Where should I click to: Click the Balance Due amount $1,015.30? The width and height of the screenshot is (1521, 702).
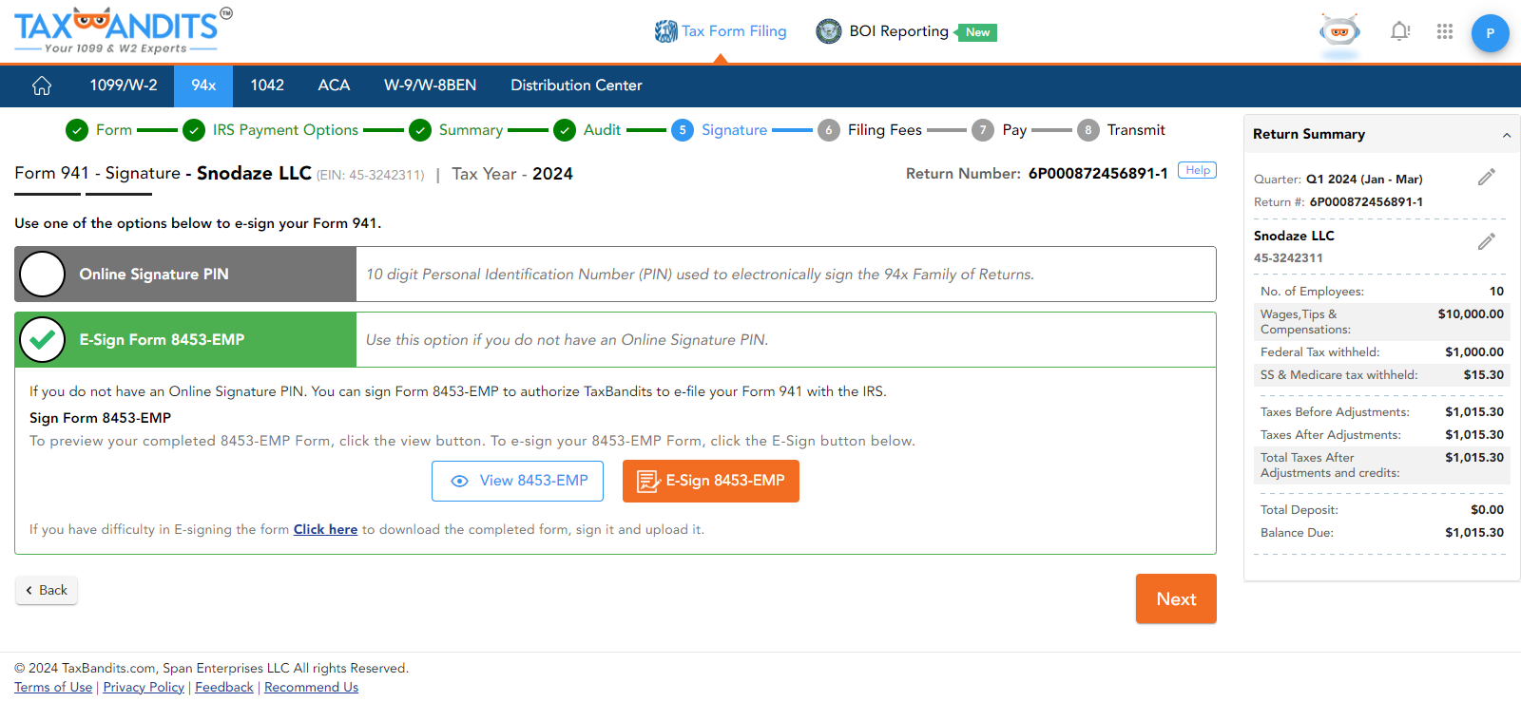click(1474, 533)
